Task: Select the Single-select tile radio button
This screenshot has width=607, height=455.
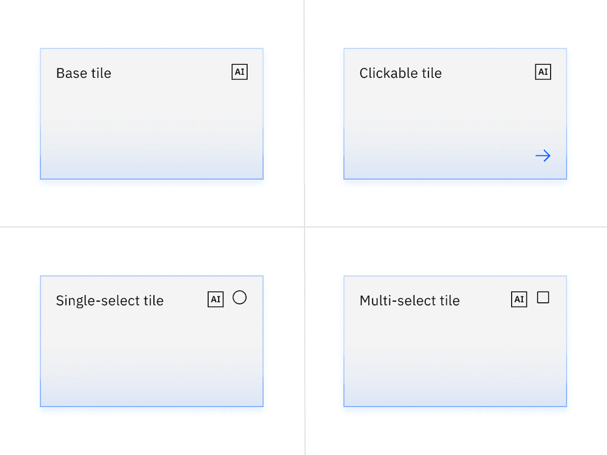Action: [240, 298]
